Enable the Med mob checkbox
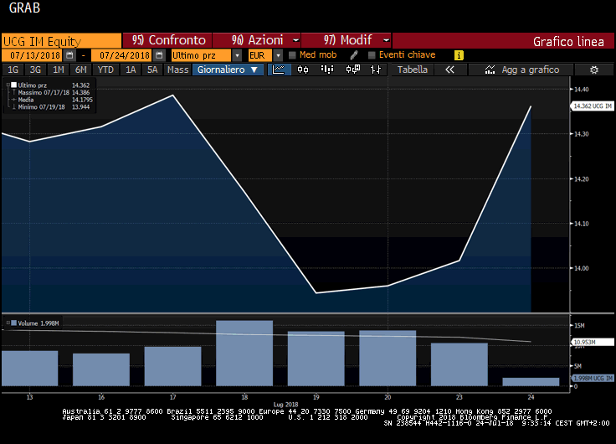Screen dimensions: 616x444 click(x=292, y=55)
